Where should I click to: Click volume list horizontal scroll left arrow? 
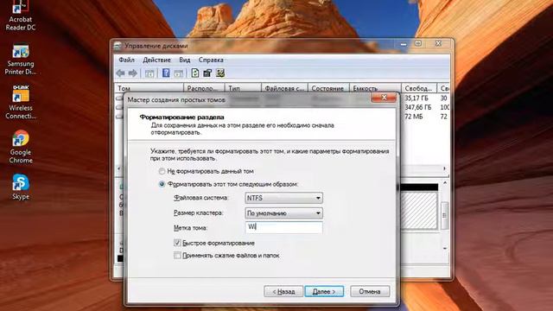119,168
